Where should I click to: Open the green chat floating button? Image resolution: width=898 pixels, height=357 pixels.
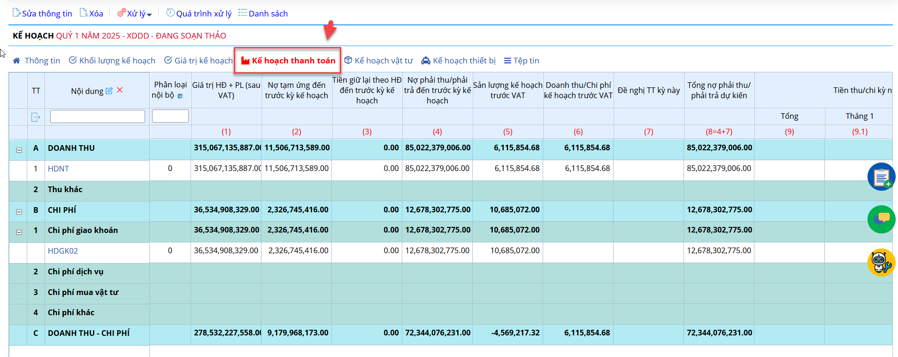pyautogui.click(x=881, y=219)
